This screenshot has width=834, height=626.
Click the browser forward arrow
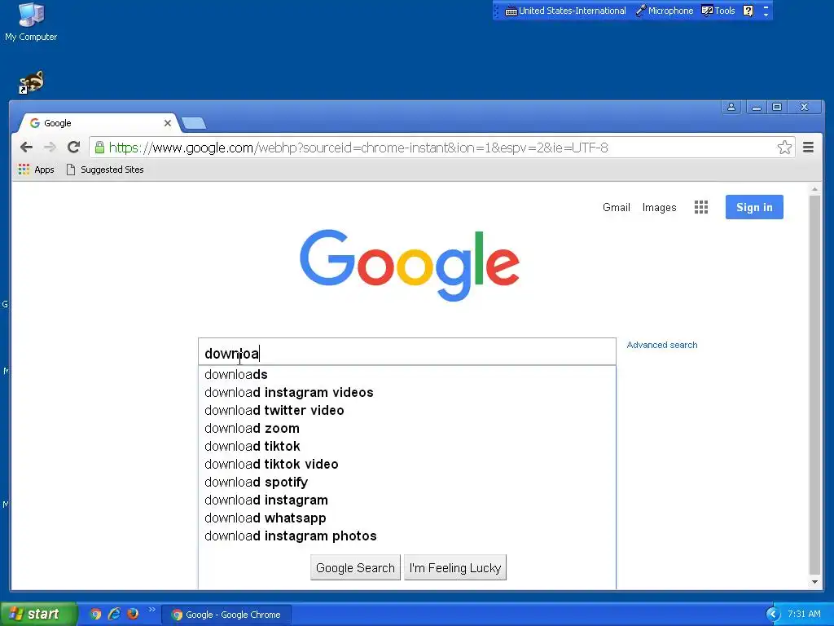(x=50, y=148)
